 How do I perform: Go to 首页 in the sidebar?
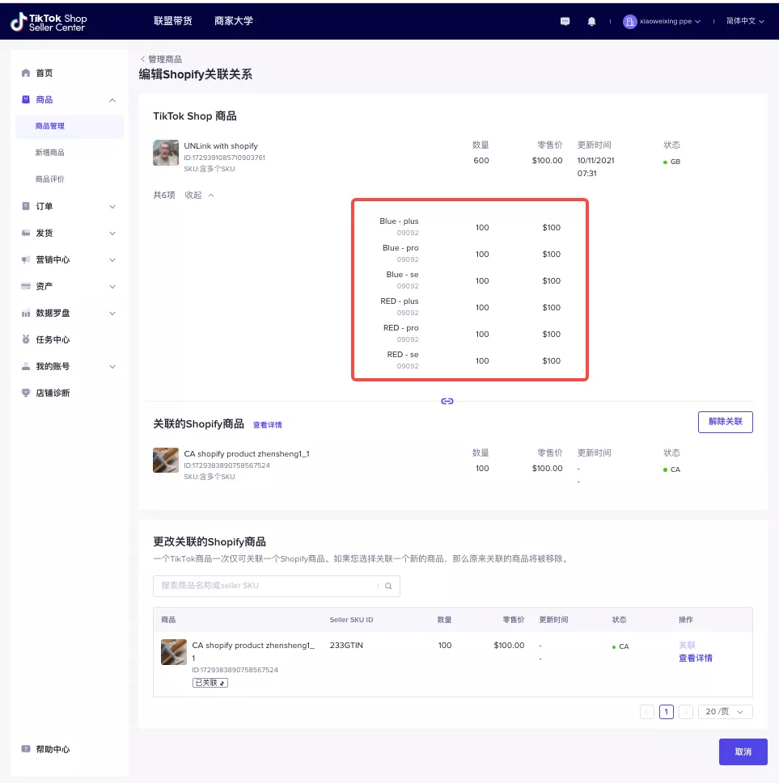tap(44, 73)
